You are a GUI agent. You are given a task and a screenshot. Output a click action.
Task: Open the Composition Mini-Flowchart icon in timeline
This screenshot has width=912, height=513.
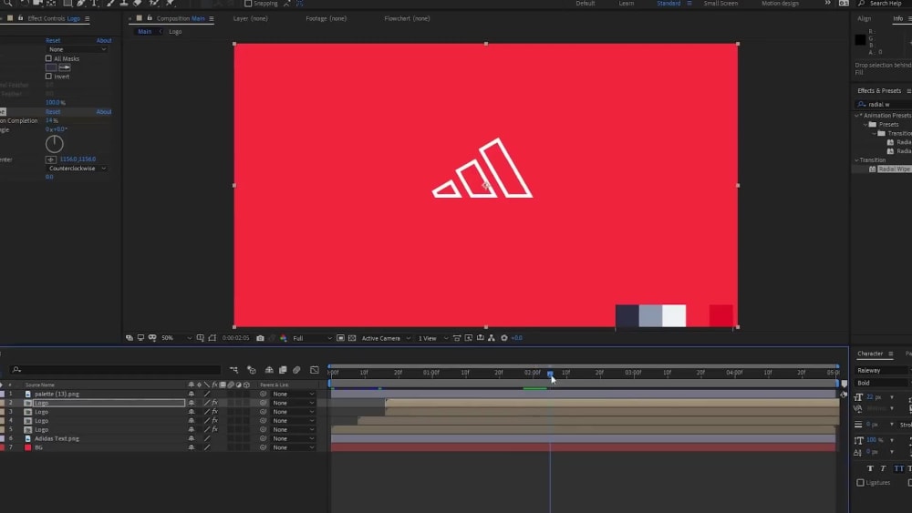[233, 370]
